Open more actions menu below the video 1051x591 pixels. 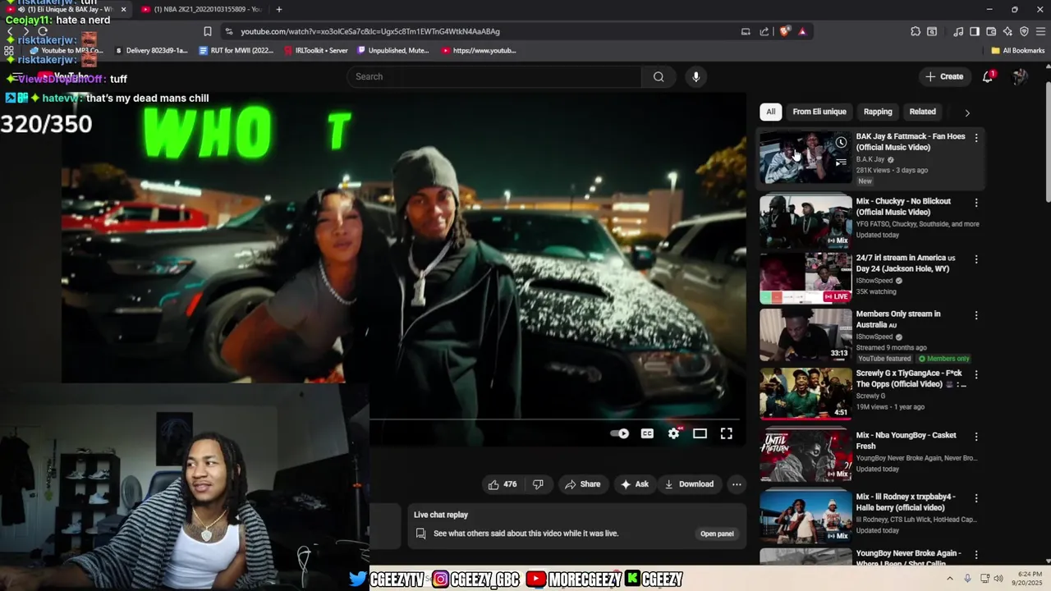(737, 484)
